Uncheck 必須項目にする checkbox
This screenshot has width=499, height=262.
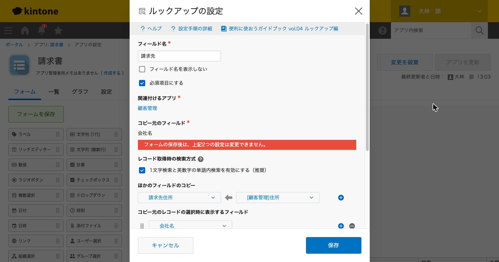pos(142,83)
